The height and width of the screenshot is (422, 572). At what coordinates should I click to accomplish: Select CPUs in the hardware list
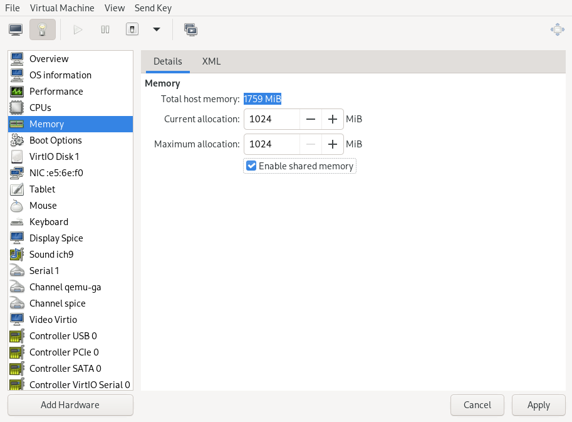point(40,108)
